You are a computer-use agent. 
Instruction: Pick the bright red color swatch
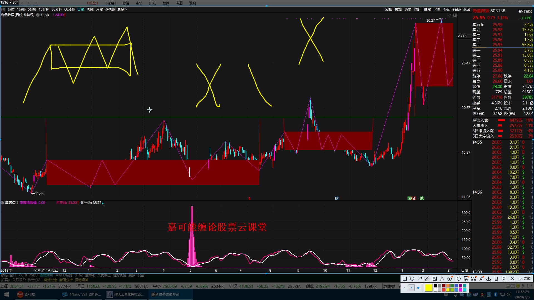[x=444, y=290]
